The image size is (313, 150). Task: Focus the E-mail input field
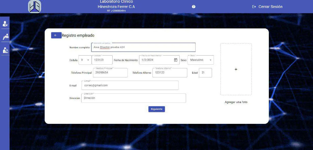click(x=130, y=85)
